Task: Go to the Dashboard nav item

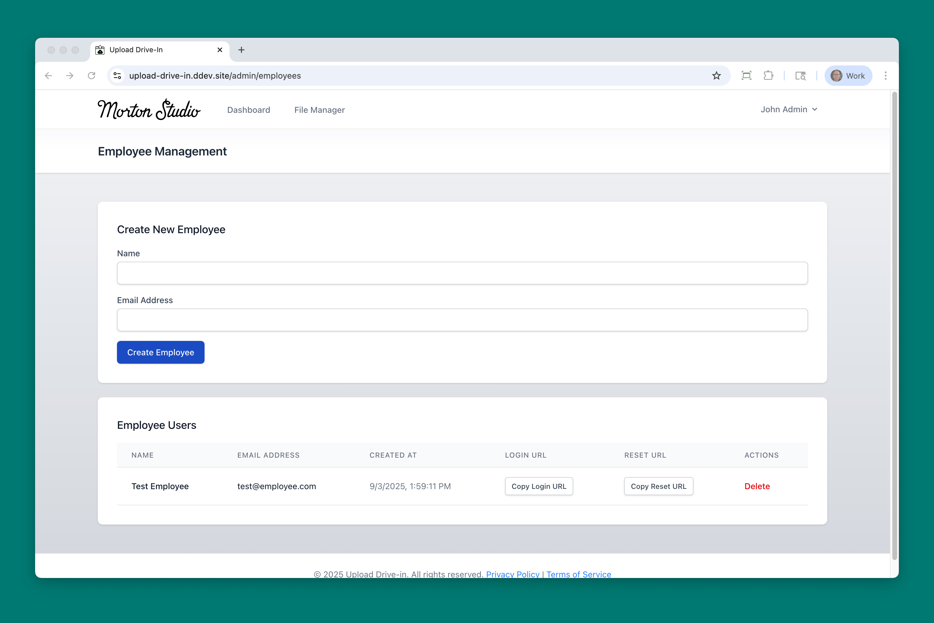Action: (248, 110)
